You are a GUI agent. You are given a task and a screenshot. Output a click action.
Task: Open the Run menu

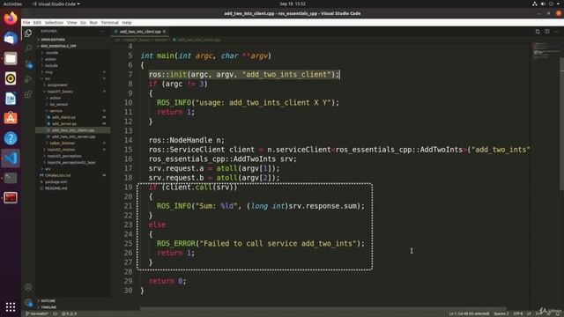tap(93, 23)
